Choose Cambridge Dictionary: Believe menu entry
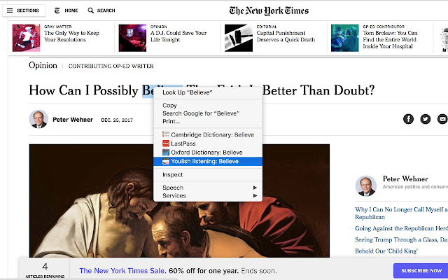This screenshot has width=448, height=280. (x=208, y=134)
